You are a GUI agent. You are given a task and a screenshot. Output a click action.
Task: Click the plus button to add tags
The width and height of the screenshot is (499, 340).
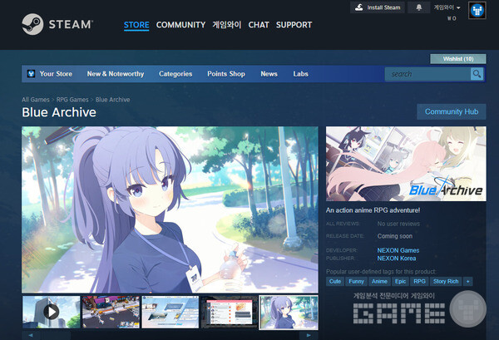tap(467, 281)
